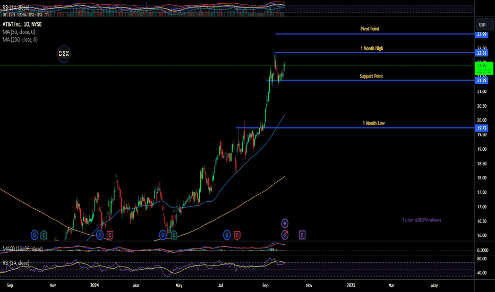Open the purple lightning bolt news marker

(x=285, y=235)
